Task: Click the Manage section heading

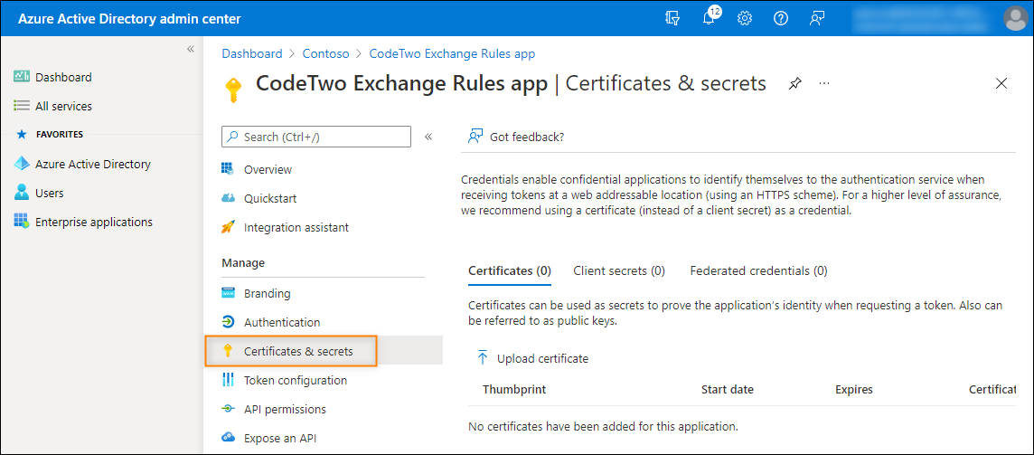Action: pyautogui.click(x=243, y=263)
